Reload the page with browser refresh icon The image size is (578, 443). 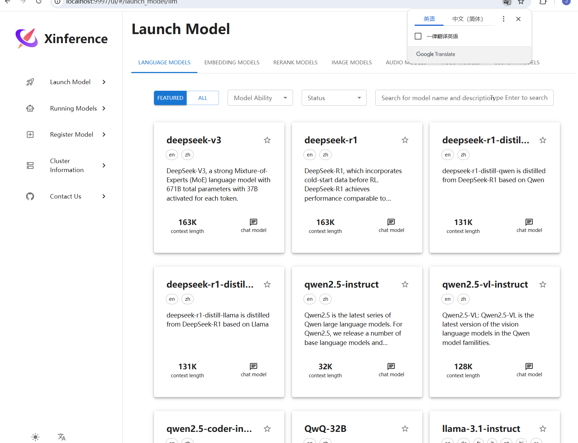pyautogui.click(x=39, y=2)
